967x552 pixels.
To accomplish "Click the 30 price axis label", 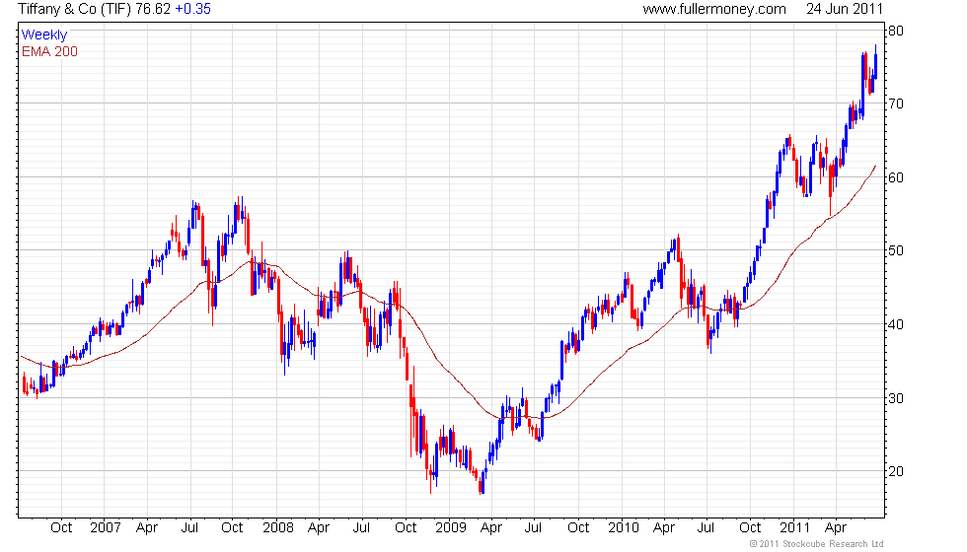I will [896, 398].
